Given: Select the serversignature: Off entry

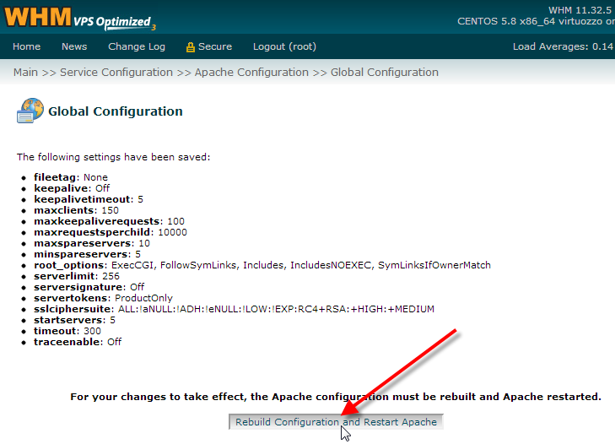Looking at the screenshot, I should (89, 287).
